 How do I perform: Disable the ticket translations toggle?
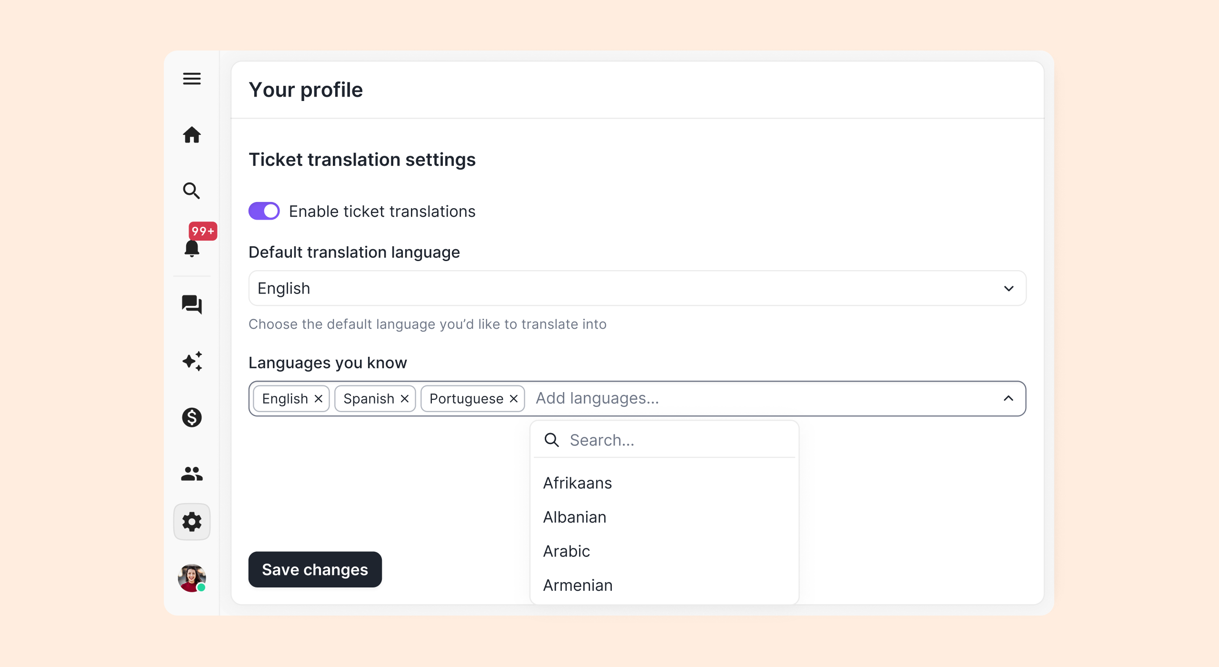pos(264,211)
